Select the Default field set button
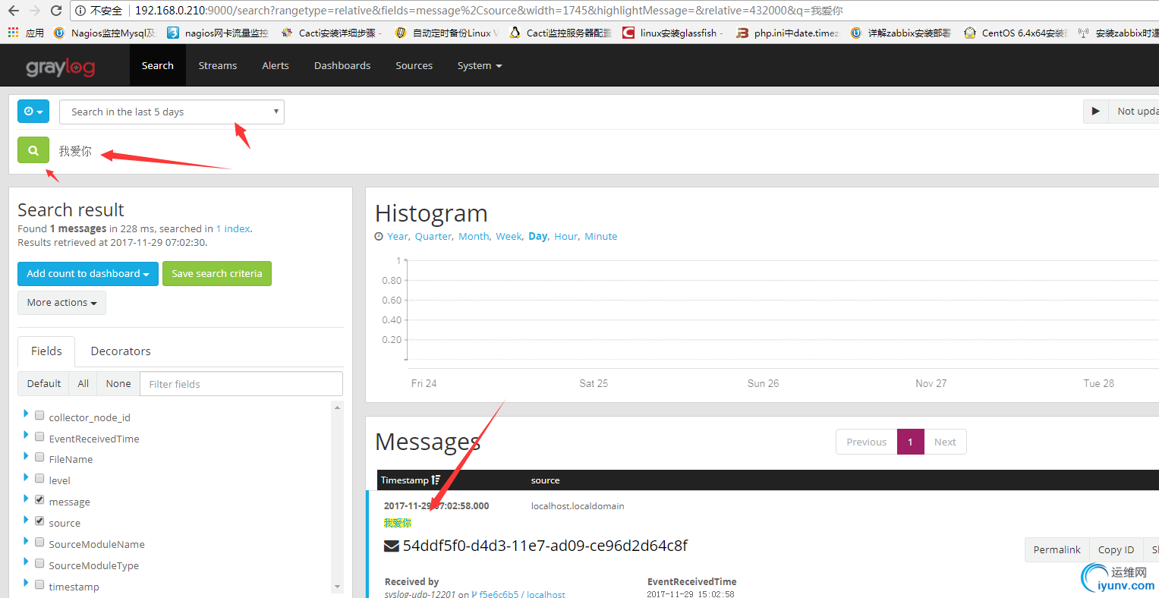Image resolution: width=1159 pixels, height=598 pixels. [43, 383]
